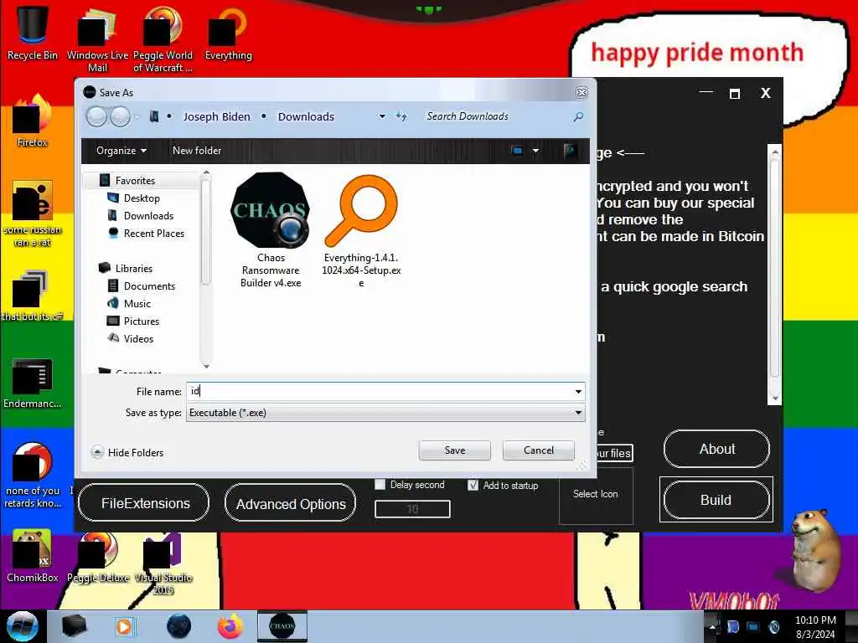858x643 pixels.
Task: Toggle the Delay second checkbox
Action: point(380,485)
